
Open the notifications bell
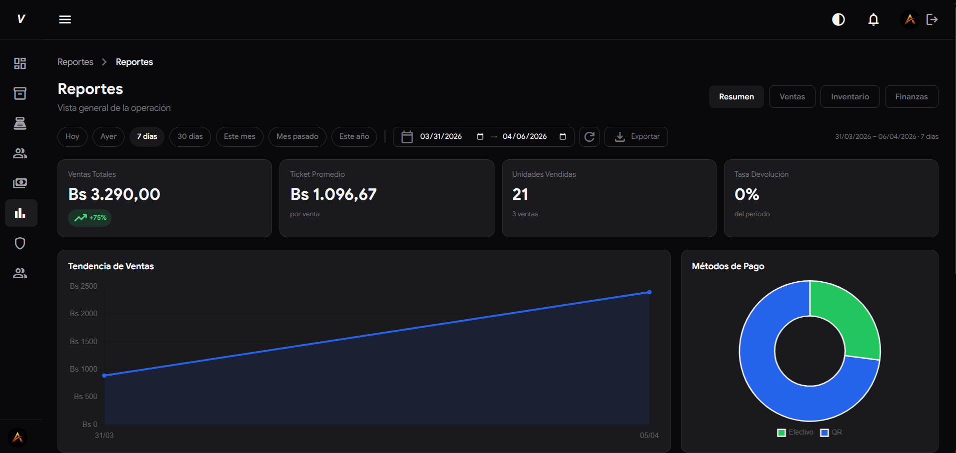873,19
